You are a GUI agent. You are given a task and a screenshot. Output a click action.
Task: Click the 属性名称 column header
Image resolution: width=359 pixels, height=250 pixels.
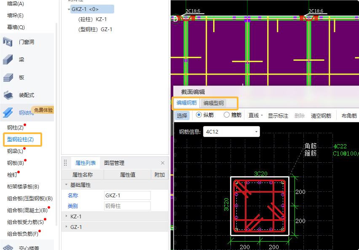point(83,175)
